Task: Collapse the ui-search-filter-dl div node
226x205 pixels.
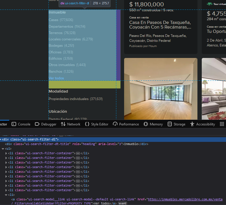Action: tap(1, 140)
